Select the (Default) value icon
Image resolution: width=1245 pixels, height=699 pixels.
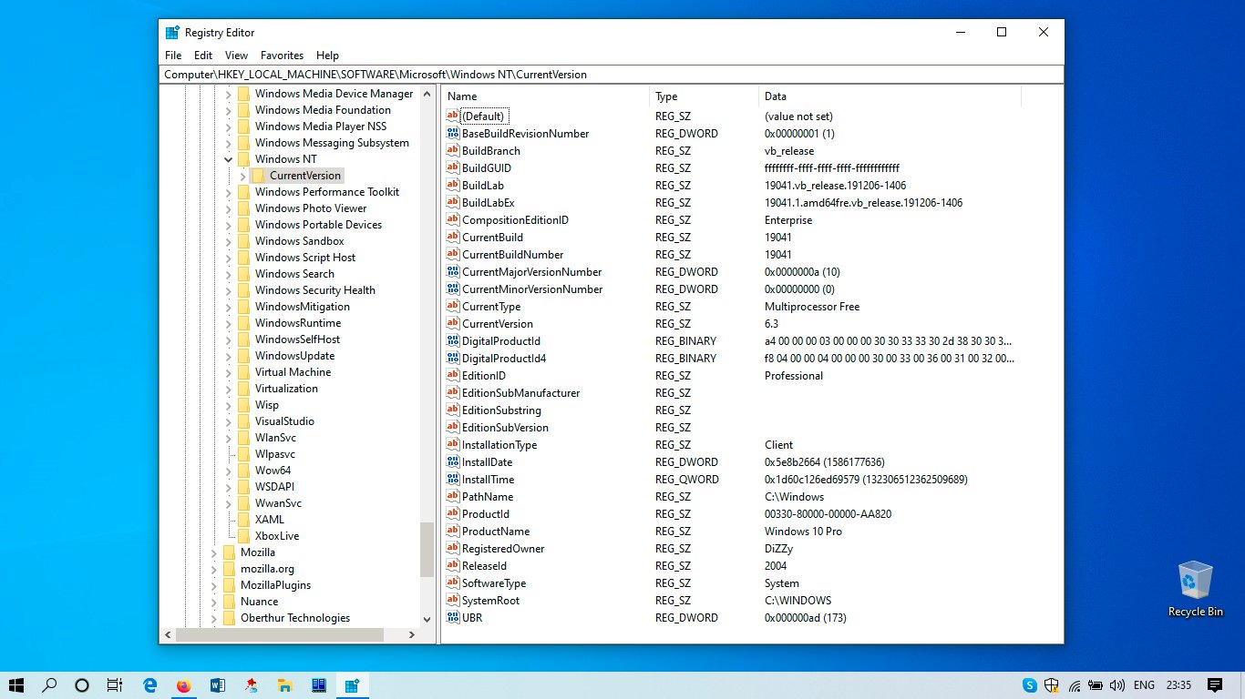[453, 116]
